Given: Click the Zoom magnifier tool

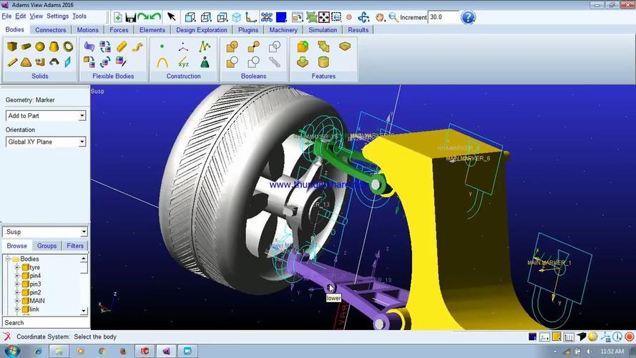Looking at the screenshot, I should coord(393,17).
